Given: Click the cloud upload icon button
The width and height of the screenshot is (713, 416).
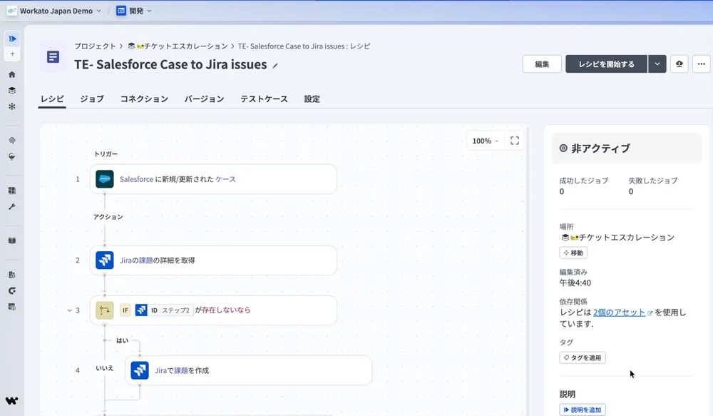Looking at the screenshot, I should tap(679, 64).
